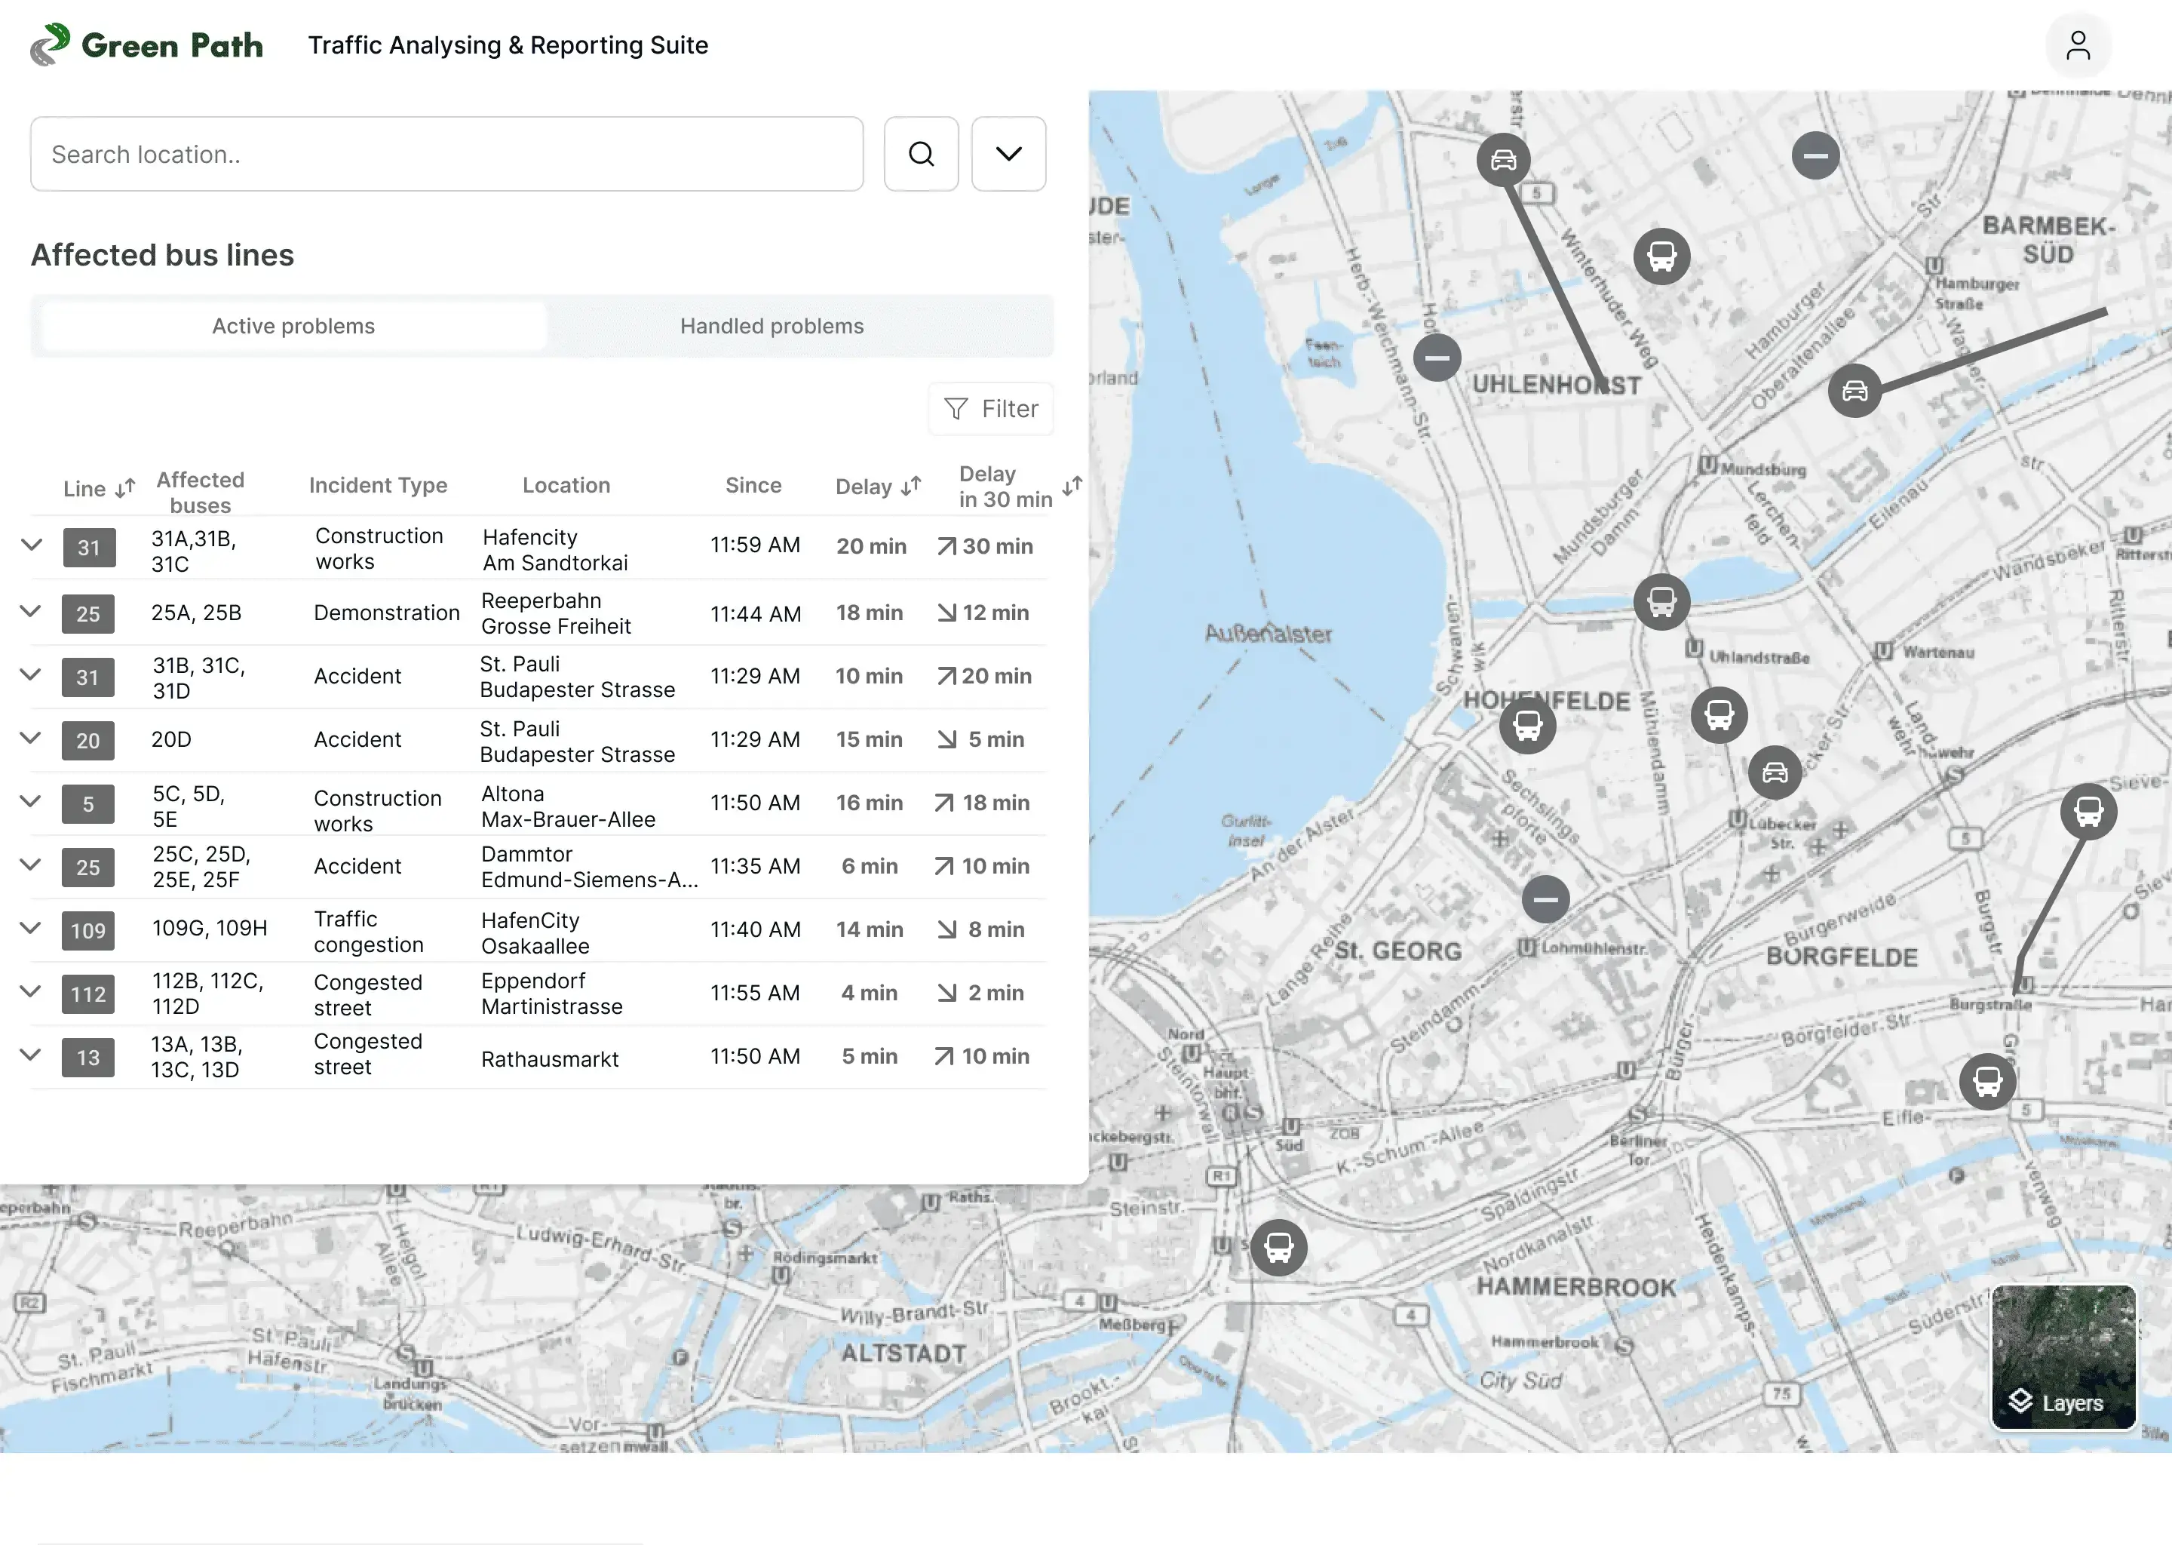The width and height of the screenshot is (2172, 1545).
Task: Select bus marker right of Hohenfelde label
Action: pyautogui.click(x=1719, y=715)
